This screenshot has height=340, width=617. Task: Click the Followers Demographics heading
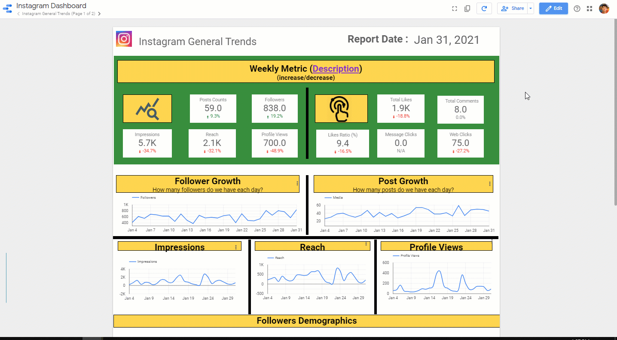[x=307, y=321]
